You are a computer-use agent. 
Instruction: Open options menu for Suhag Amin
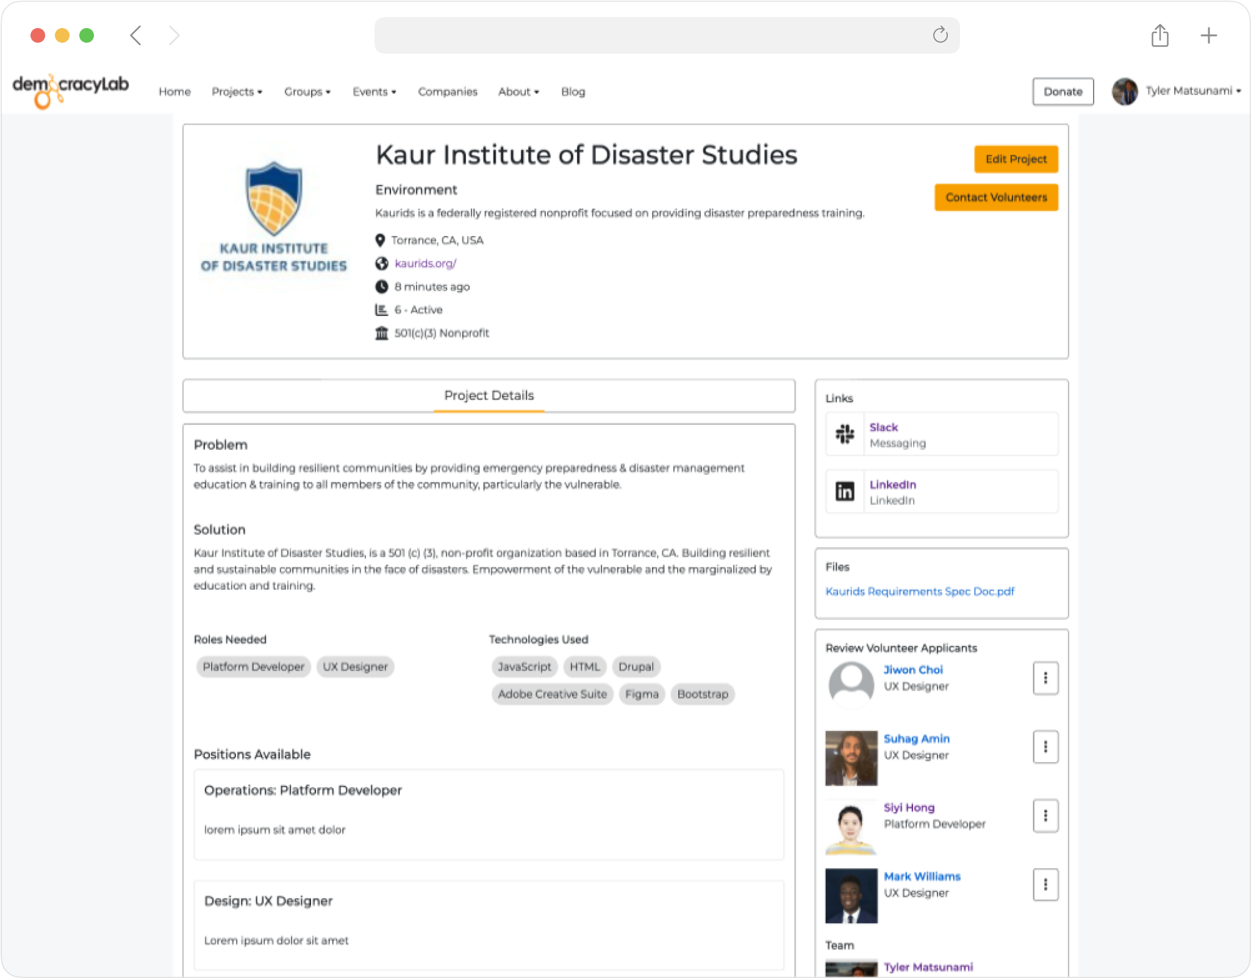1045,747
